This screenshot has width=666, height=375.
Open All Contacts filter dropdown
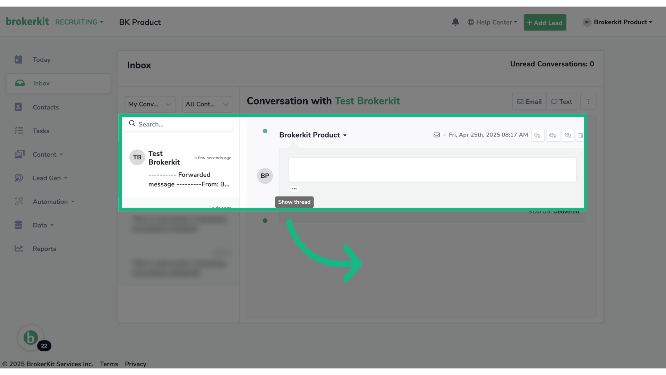pos(207,104)
